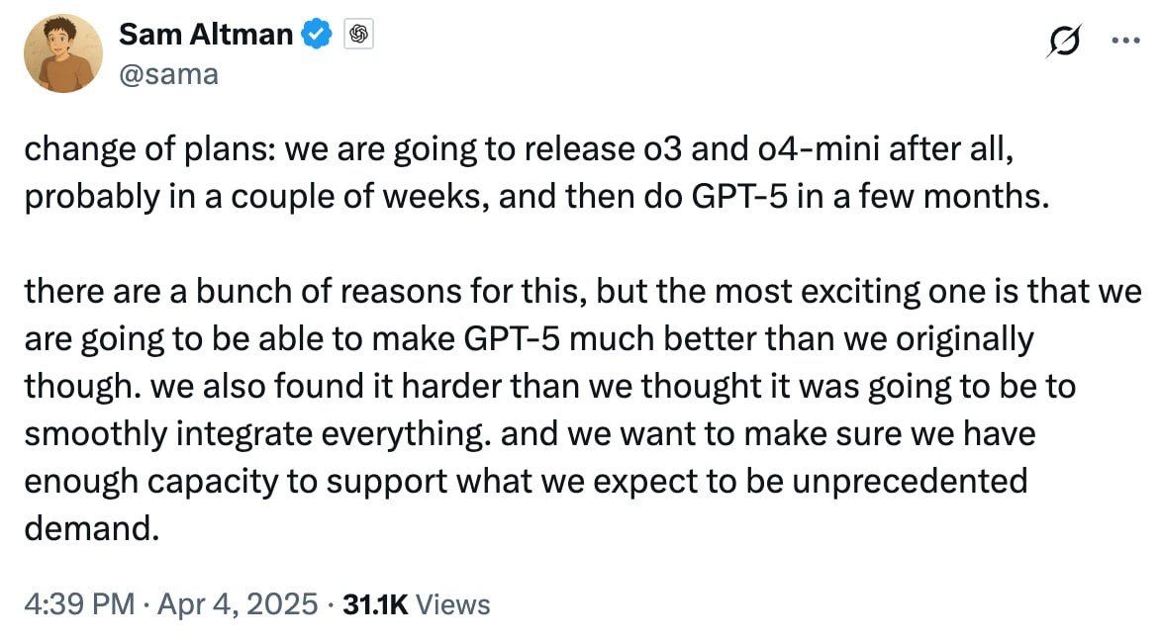Click the Sam Altman display name

[206, 34]
